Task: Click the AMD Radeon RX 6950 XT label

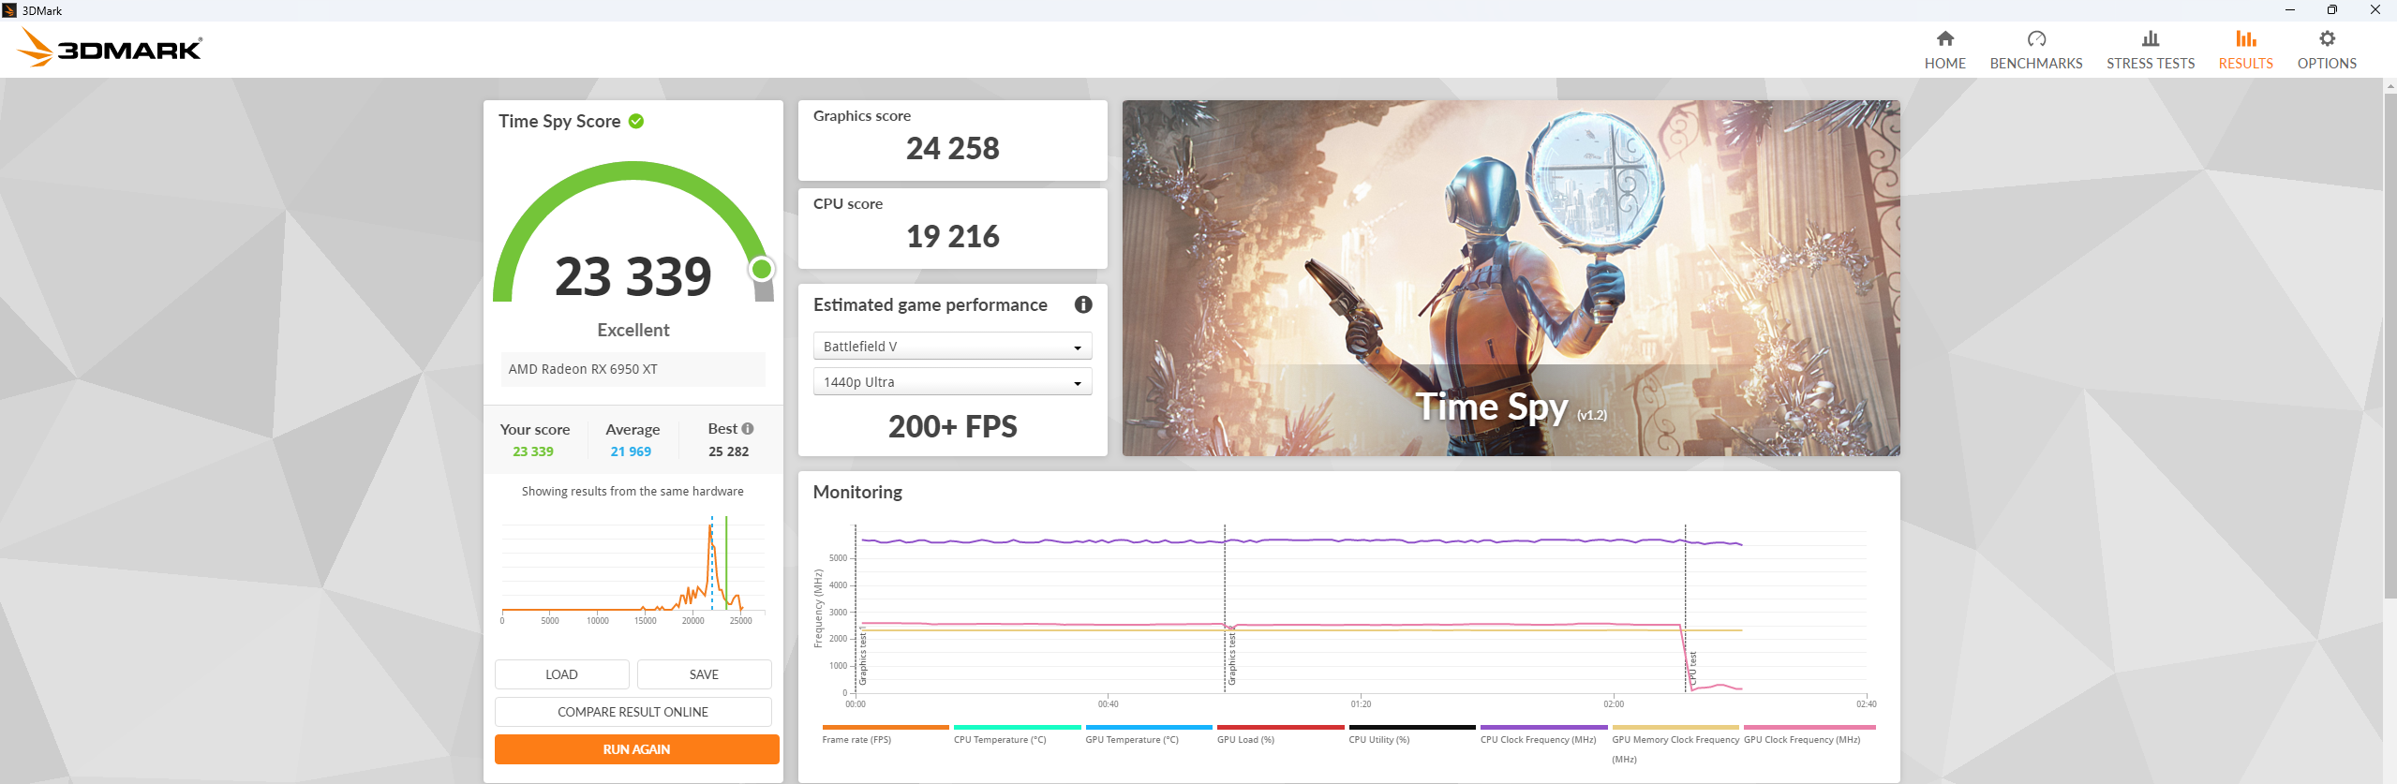Action: (x=583, y=369)
